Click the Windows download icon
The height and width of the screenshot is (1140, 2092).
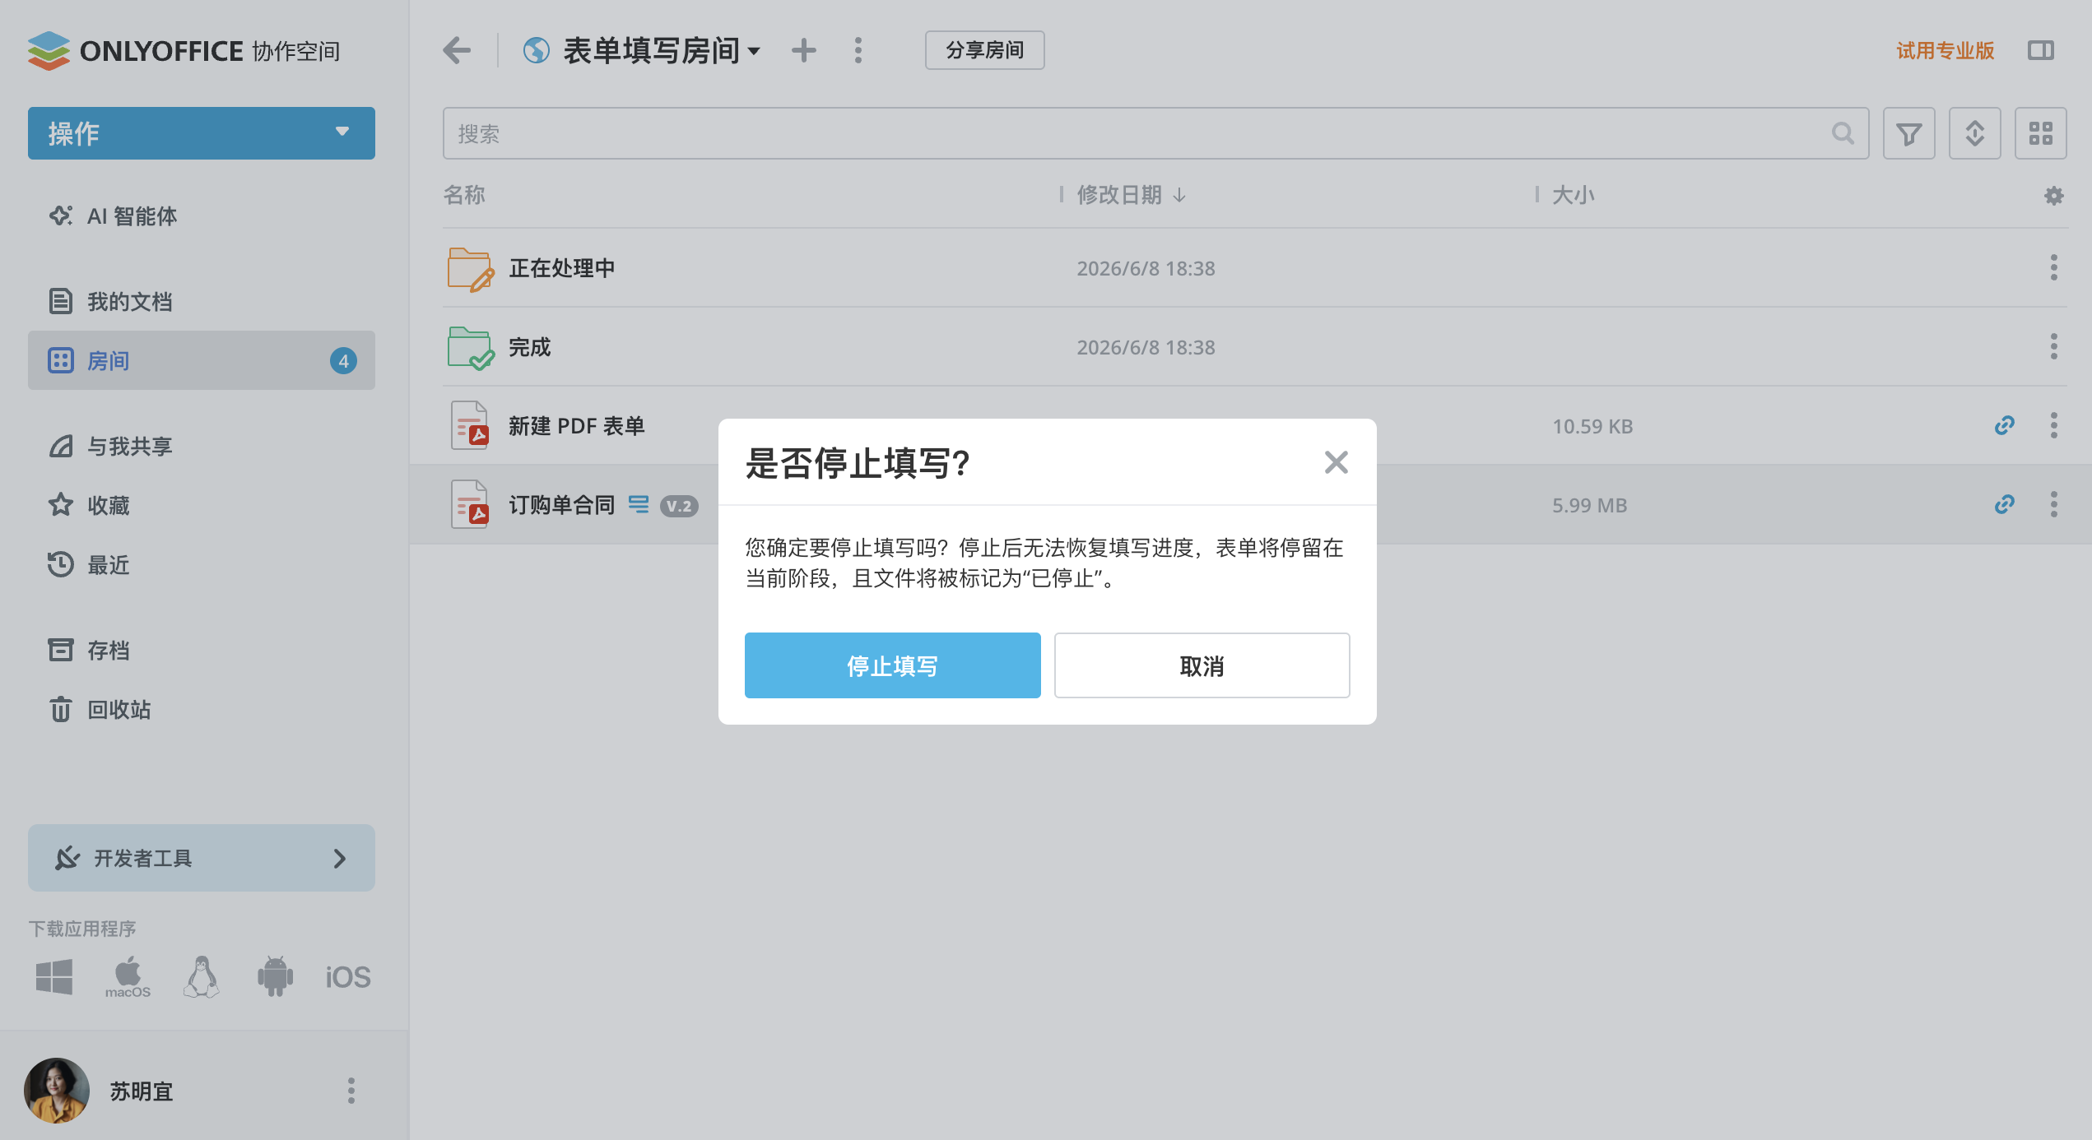(54, 976)
